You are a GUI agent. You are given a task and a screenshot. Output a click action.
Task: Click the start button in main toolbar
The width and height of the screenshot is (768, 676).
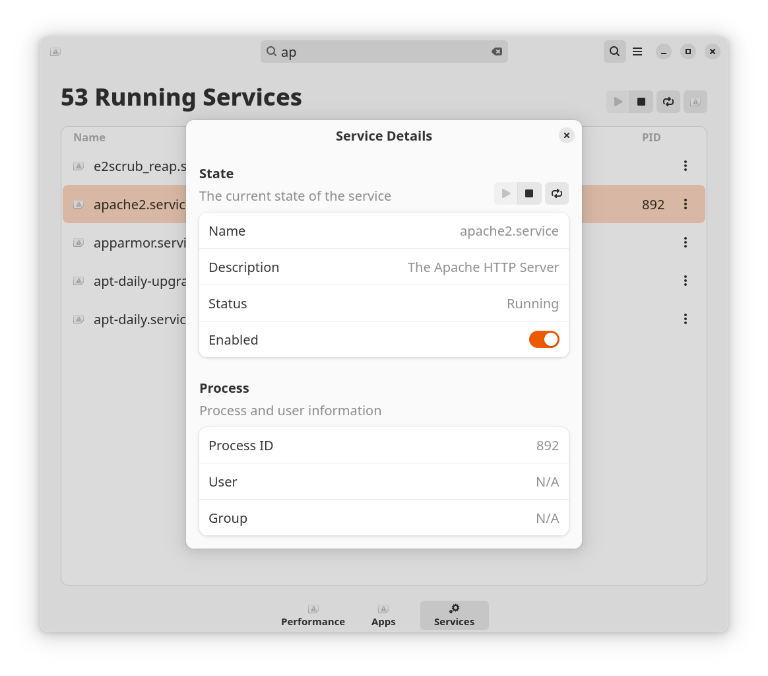pyautogui.click(x=618, y=102)
